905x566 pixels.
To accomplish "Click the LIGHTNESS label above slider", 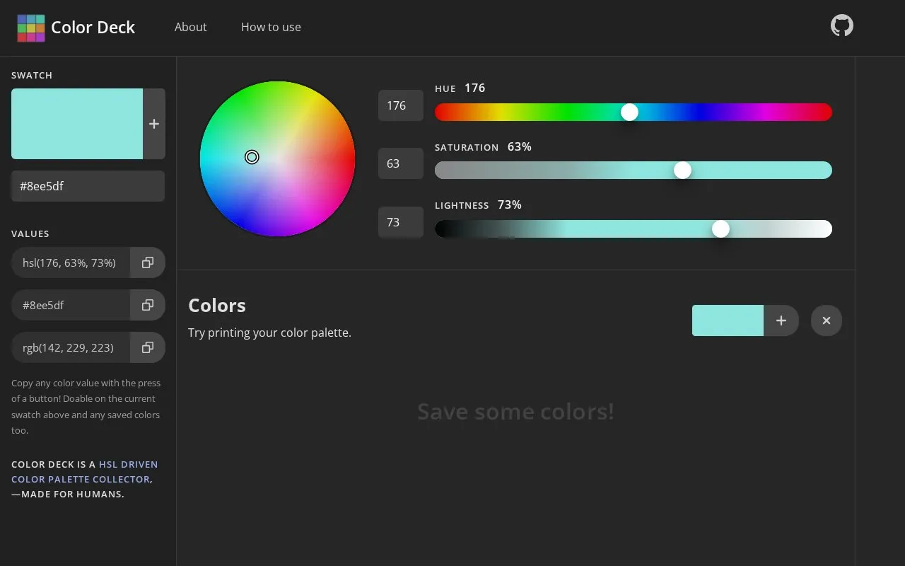I will pos(462,205).
